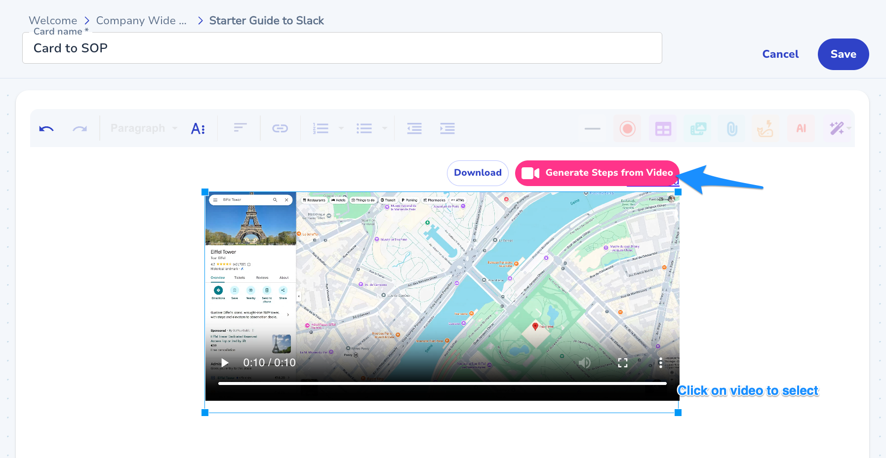Enter video fullscreen mode
The image size is (886, 458).
[623, 363]
